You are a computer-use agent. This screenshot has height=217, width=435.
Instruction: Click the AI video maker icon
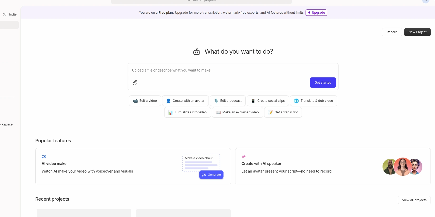click(x=44, y=157)
